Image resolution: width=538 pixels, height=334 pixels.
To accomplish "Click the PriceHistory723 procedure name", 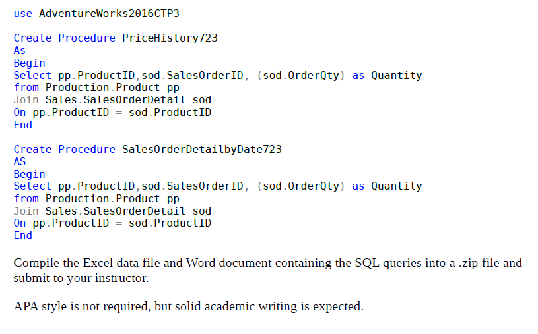I will 170,38.
